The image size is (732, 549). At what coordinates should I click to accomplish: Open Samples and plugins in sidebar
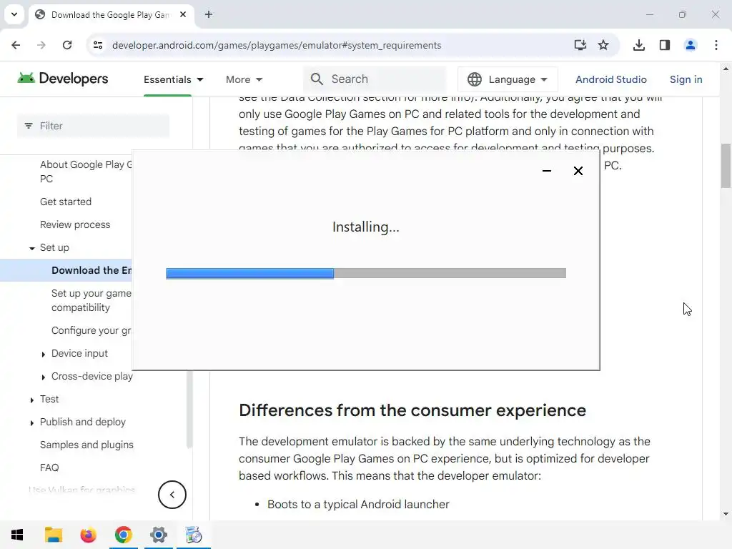86,445
